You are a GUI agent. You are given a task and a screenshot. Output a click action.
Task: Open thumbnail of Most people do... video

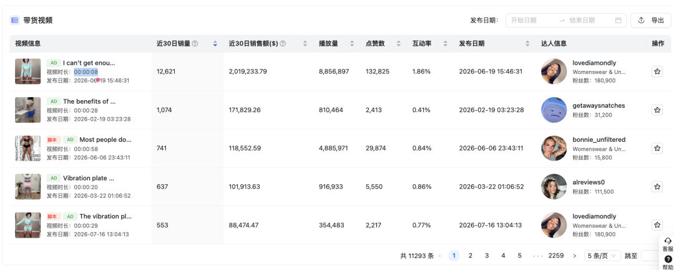pos(28,148)
